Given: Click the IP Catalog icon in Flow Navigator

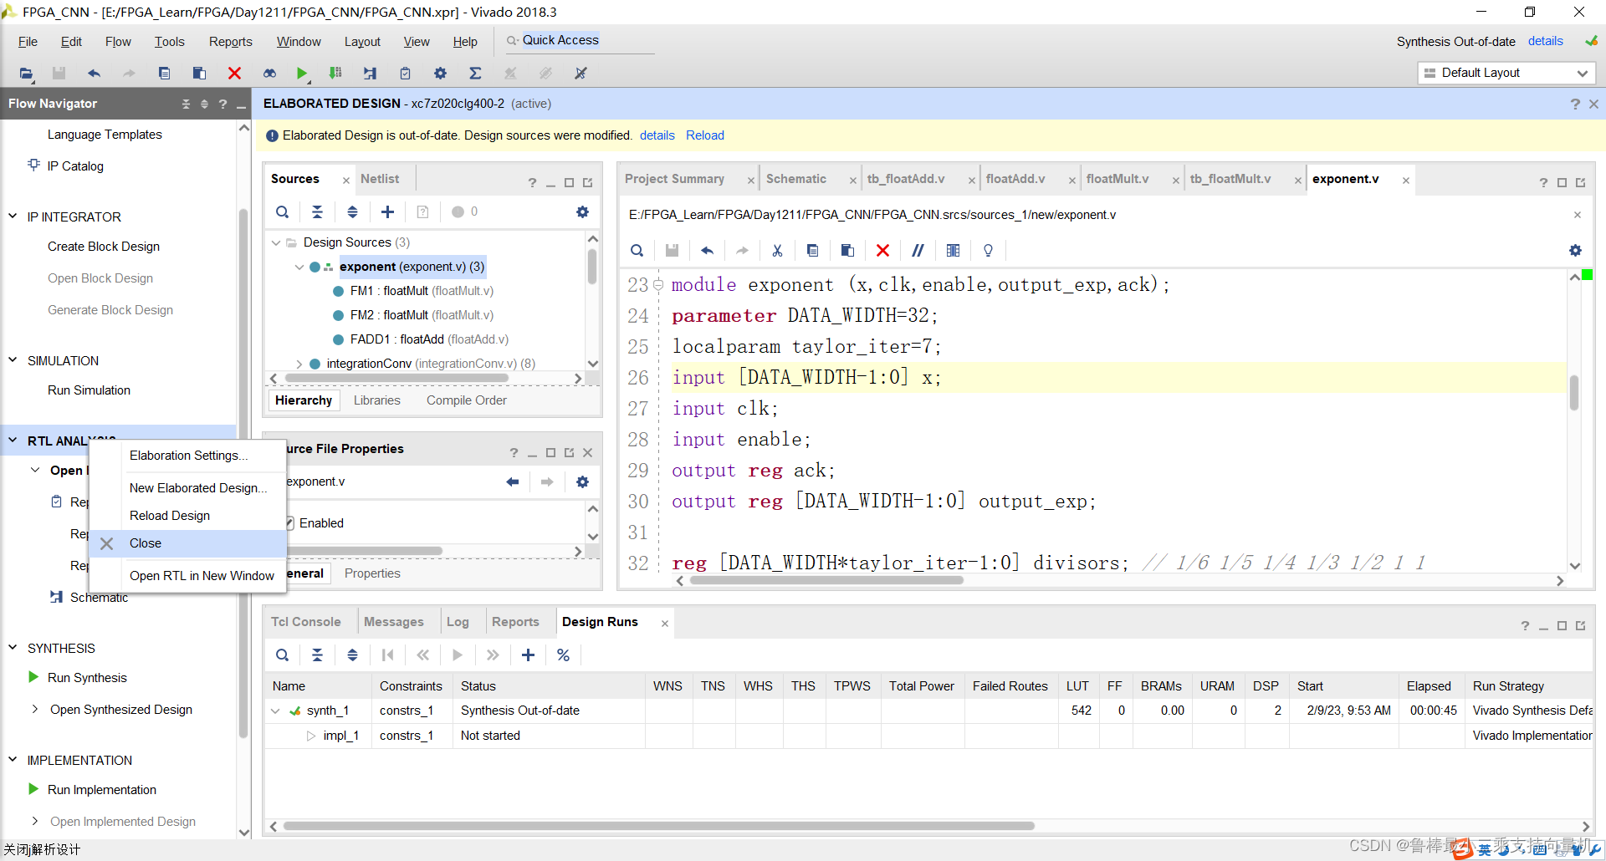Looking at the screenshot, I should coord(33,166).
